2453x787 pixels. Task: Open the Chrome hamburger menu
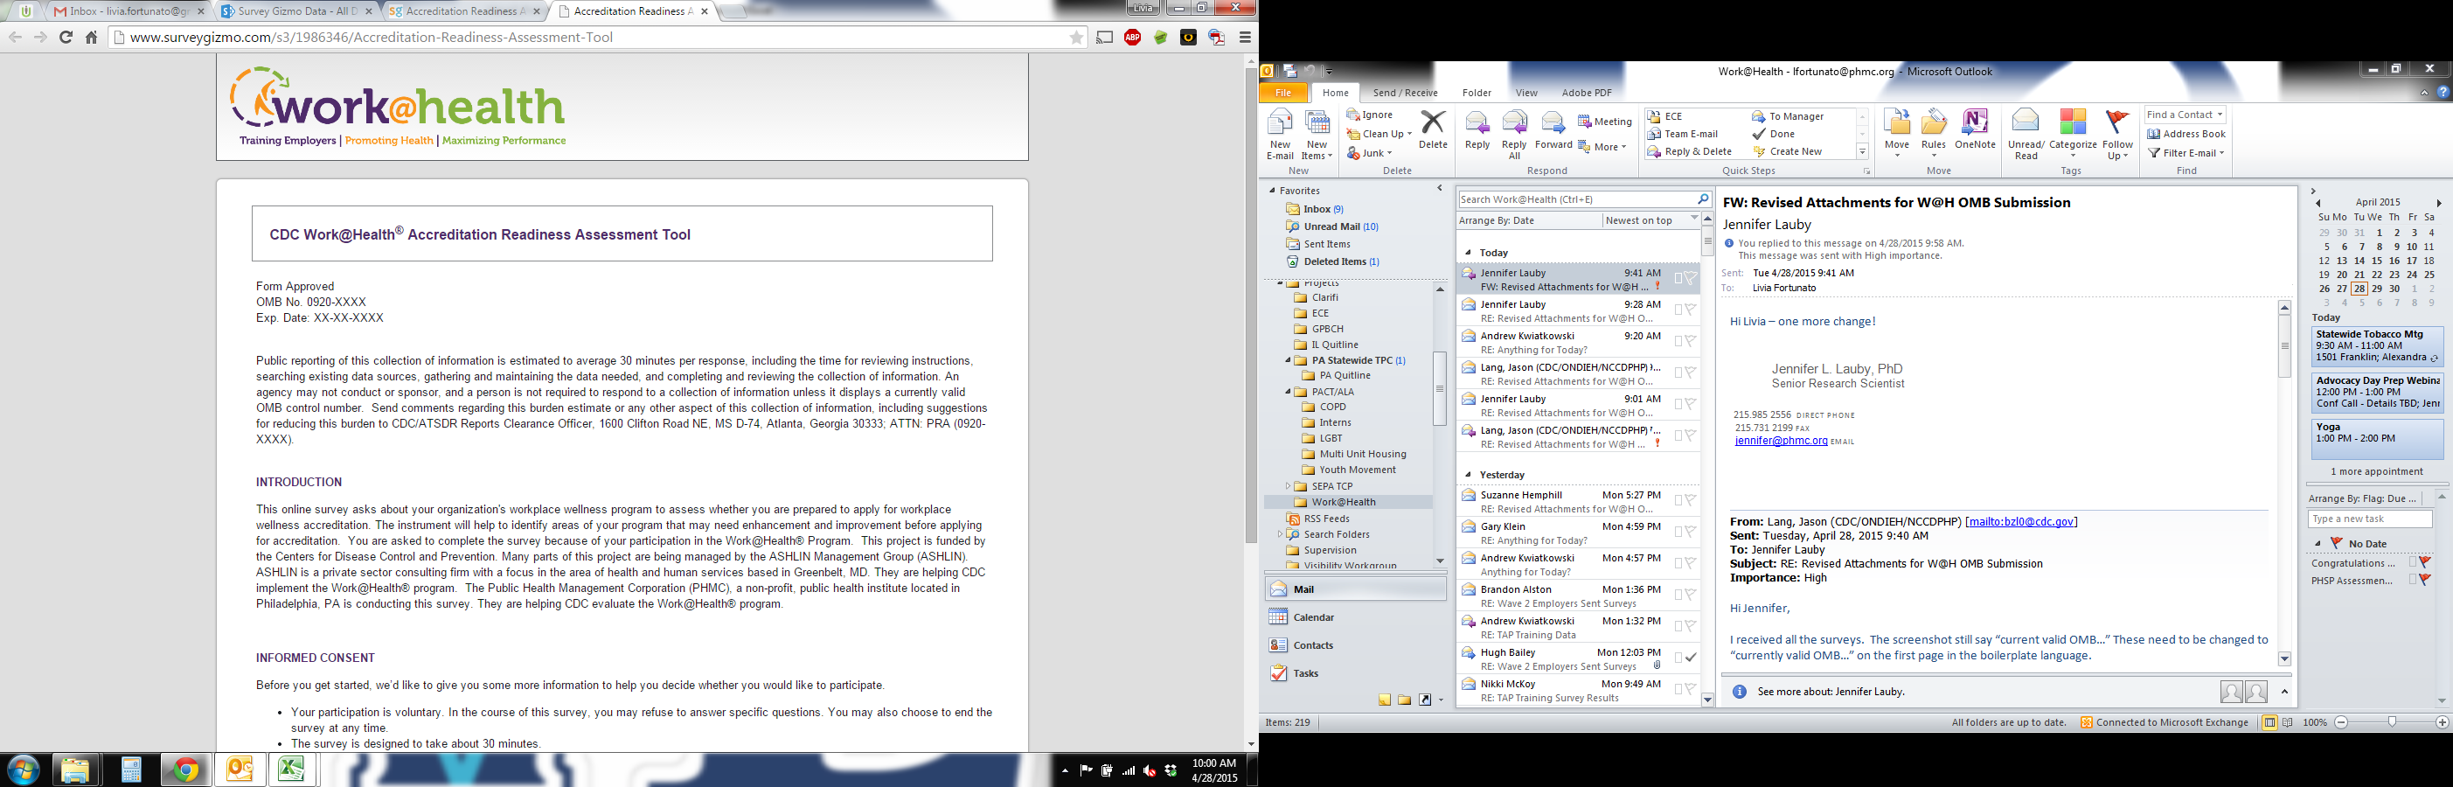(x=1245, y=37)
